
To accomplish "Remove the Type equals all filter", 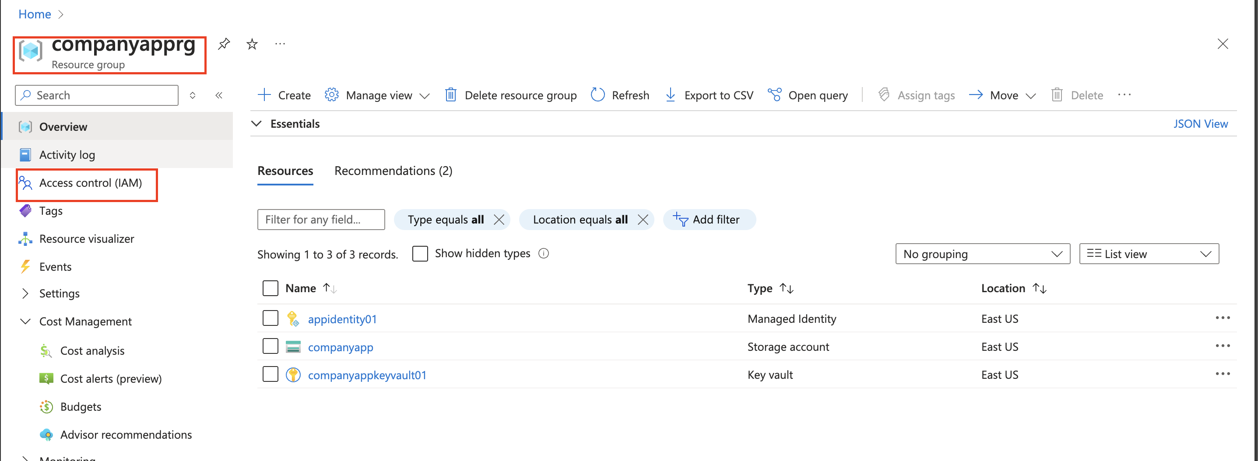I will [499, 220].
